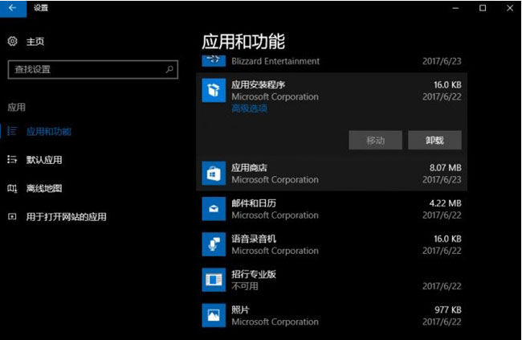Image resolution: width=522 pixels, height=340 pixels.
Task: Select the 应用和功能 sidebar icon
Action: 12,131
